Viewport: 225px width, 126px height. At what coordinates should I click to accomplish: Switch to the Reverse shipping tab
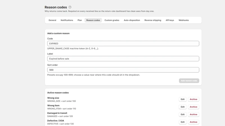point(153,20)
